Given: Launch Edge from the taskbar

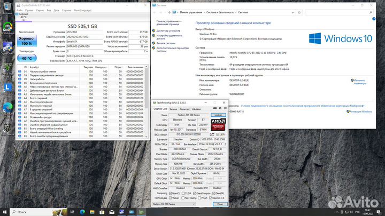Looking at the screenshot, I should tap(82, 212).
